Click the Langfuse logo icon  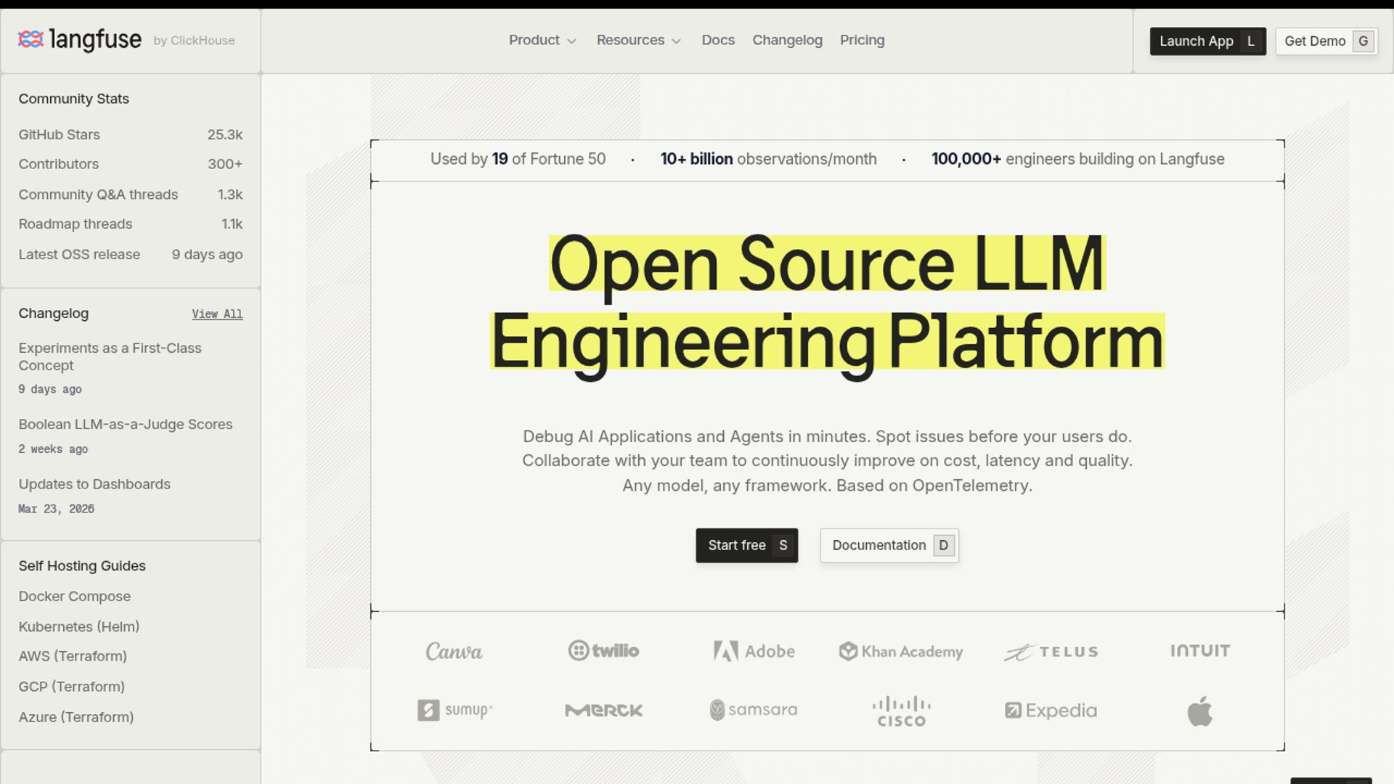30,39
